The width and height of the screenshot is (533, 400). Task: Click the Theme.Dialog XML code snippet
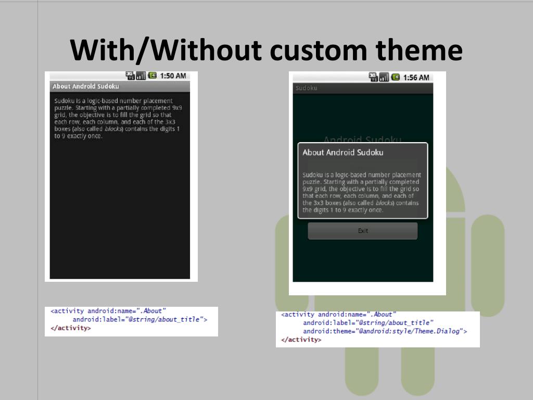(378, 329)
